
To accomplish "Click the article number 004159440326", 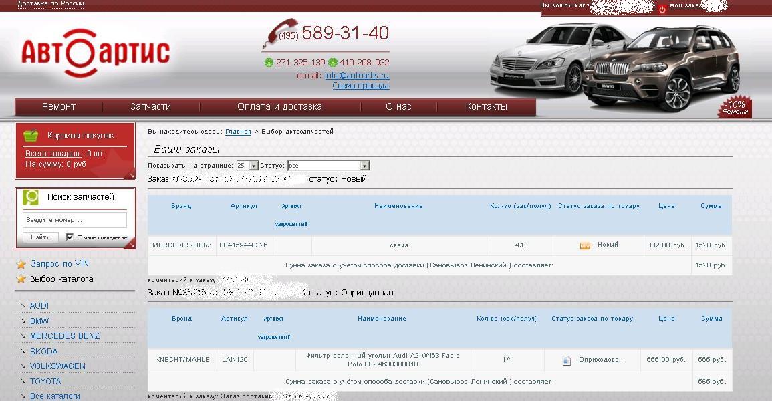I will [x=244, y=245].
